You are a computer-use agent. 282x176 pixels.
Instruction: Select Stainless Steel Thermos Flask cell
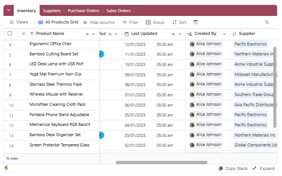pos(56,84)
